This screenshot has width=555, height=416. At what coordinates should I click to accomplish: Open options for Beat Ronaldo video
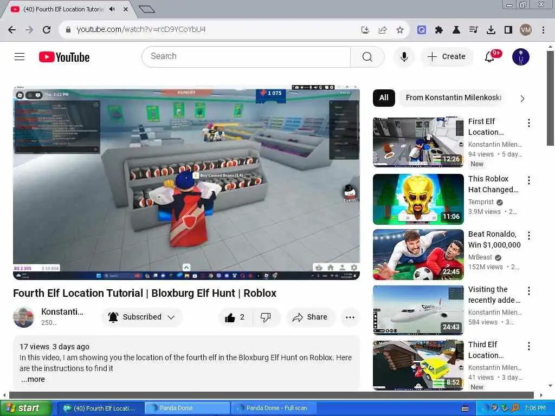coord(529,236)
